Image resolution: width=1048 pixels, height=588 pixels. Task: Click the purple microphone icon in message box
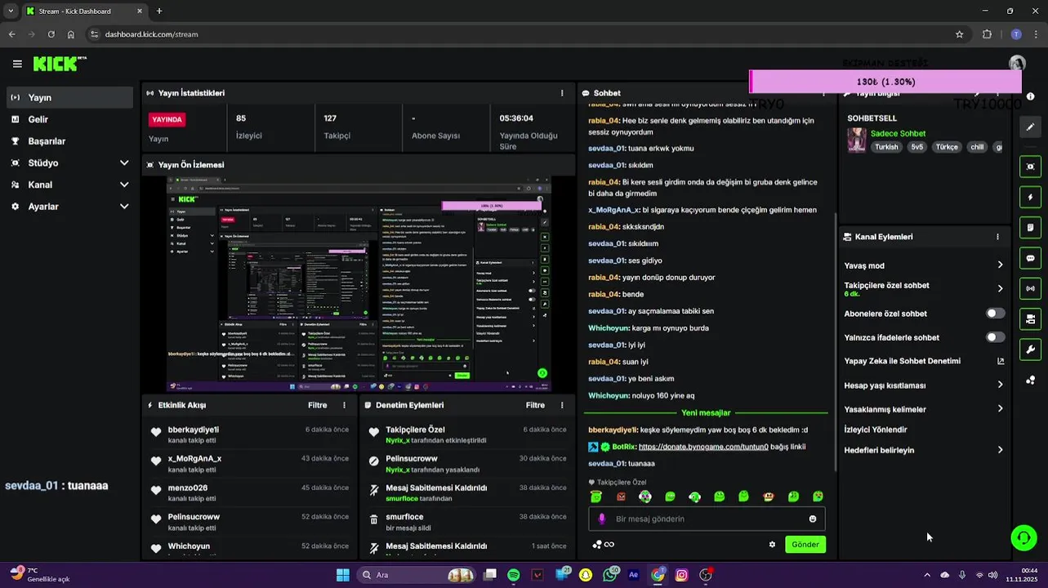pyautogui.click(x=602, y=519)
